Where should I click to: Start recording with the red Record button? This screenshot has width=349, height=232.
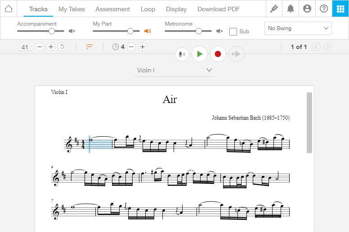click(218, 54)
